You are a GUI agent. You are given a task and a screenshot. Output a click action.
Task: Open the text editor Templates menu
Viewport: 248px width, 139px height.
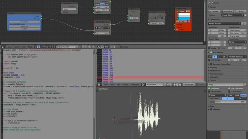135,85
